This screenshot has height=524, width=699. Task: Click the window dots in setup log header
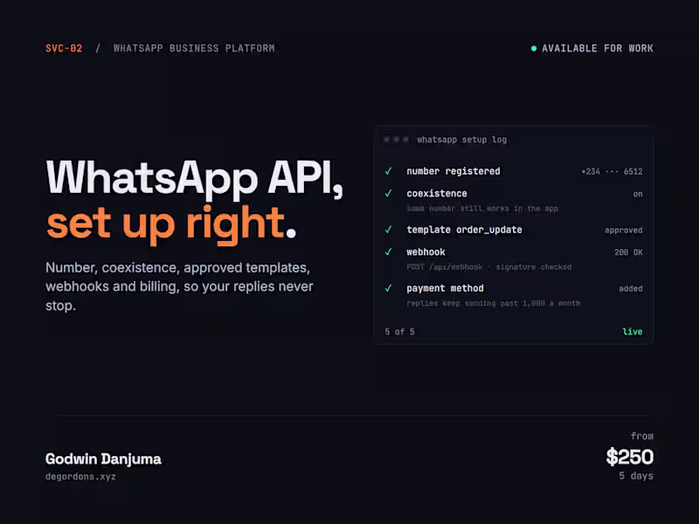point(396,140)
